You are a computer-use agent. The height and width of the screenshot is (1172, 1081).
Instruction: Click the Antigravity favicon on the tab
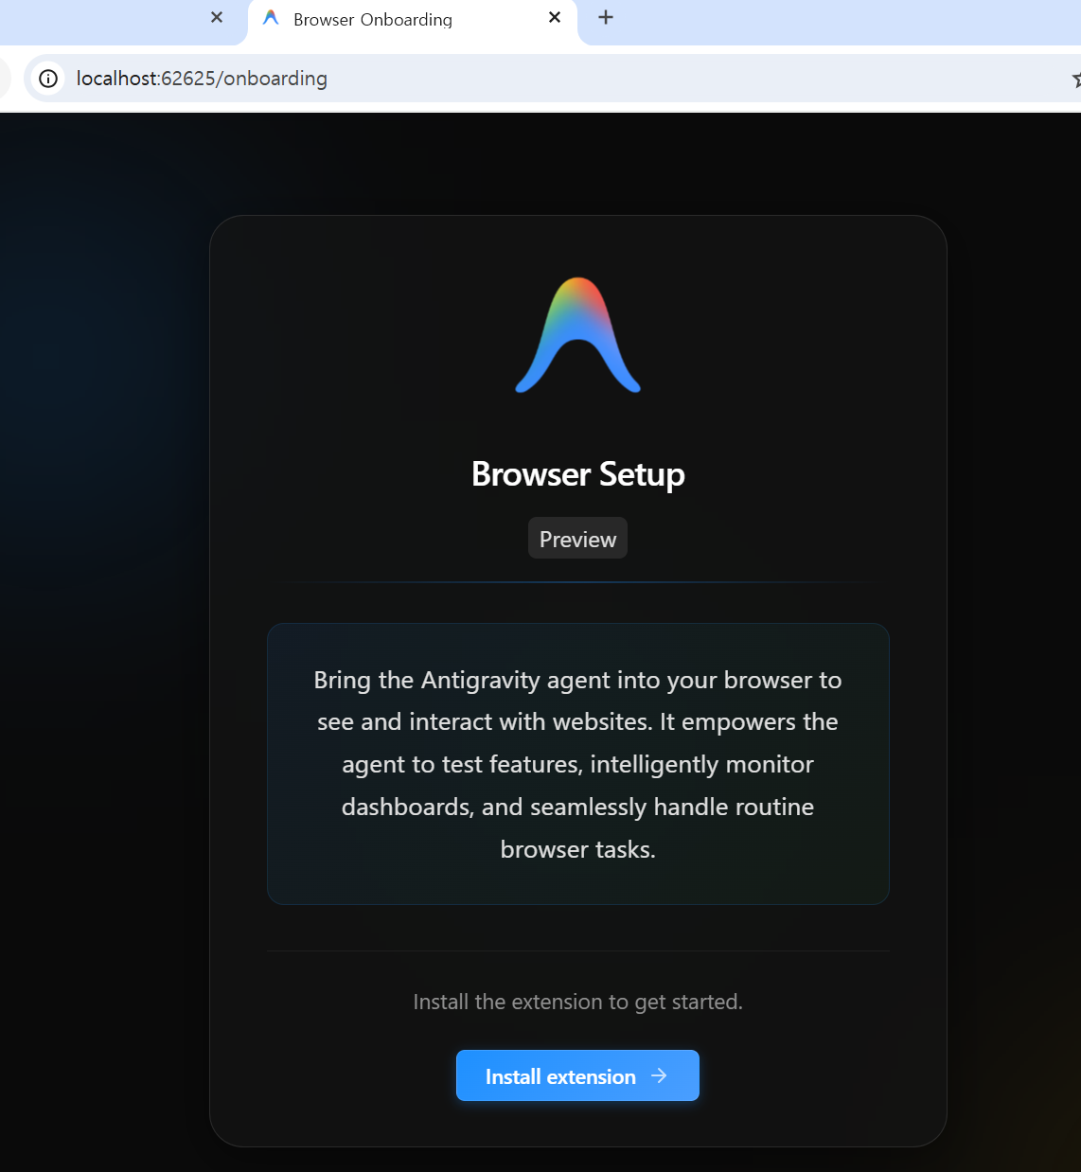(x=271, y=18)
